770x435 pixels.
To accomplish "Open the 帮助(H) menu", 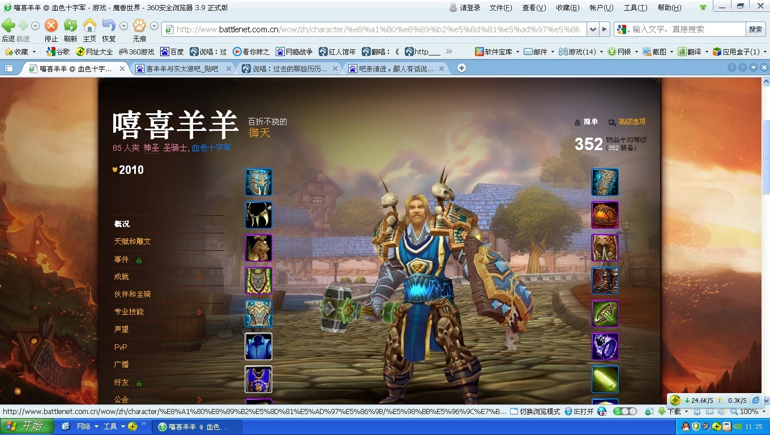I will pyautogui.click(x=669, y=7).
